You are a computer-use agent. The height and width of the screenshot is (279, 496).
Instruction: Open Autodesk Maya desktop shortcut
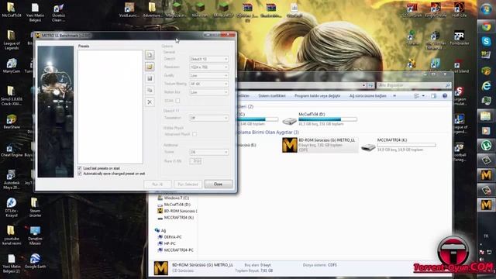pyautogui.click(x=12, y=179)
